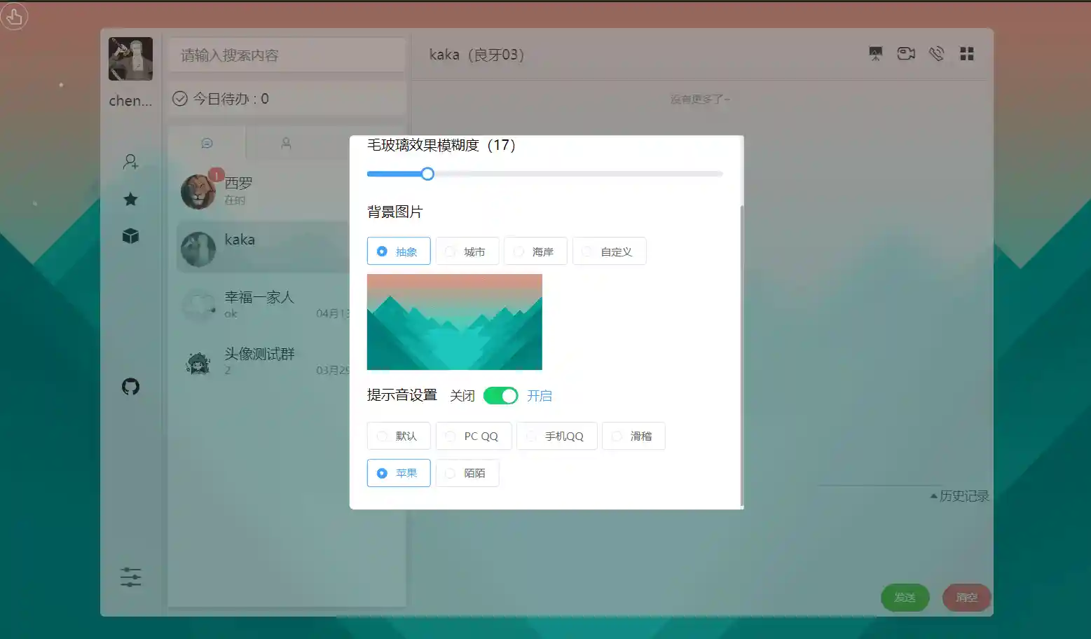Click the 发送 send button

(905, 598)
